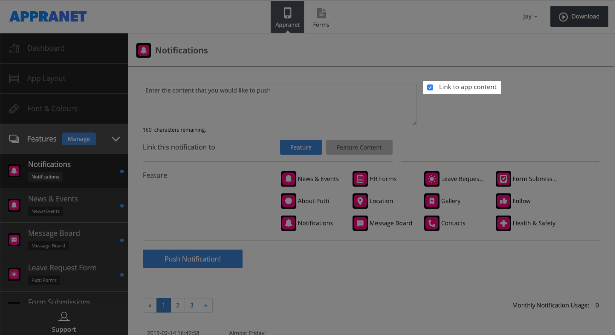Click the Manage features button
This screenshot has width=615, height=335.
(x=79, y=139)
